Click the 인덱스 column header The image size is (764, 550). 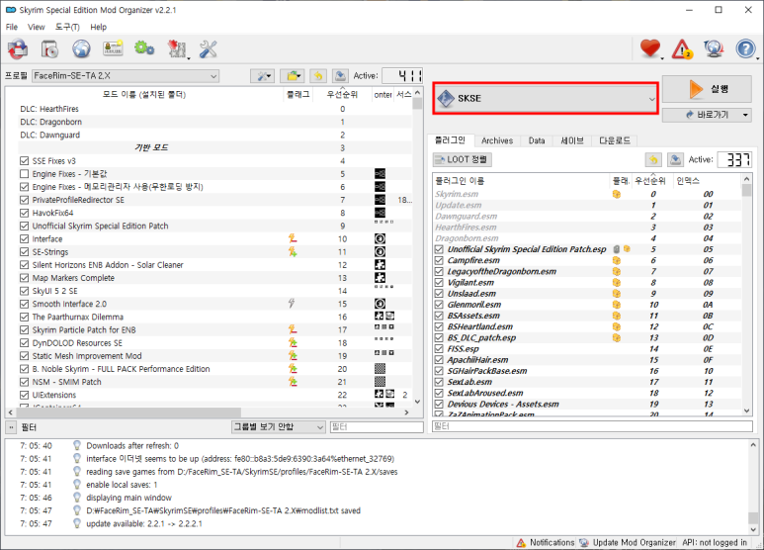(x=707, y=181)
